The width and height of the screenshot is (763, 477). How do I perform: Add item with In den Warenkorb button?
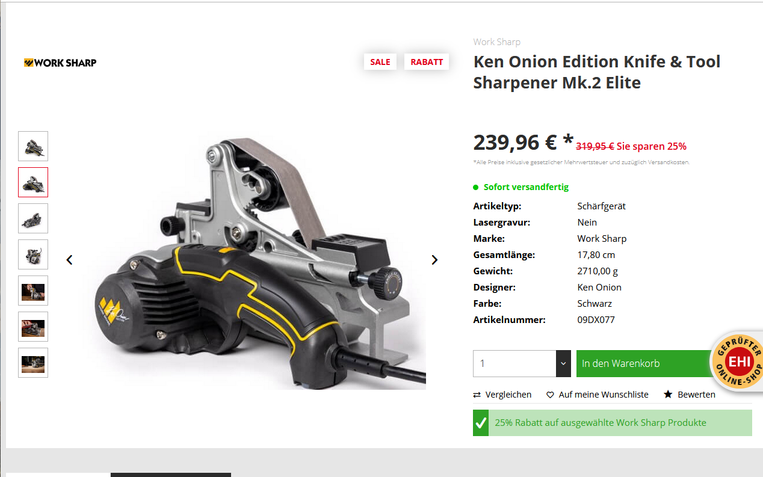click(x=644, y=364)
